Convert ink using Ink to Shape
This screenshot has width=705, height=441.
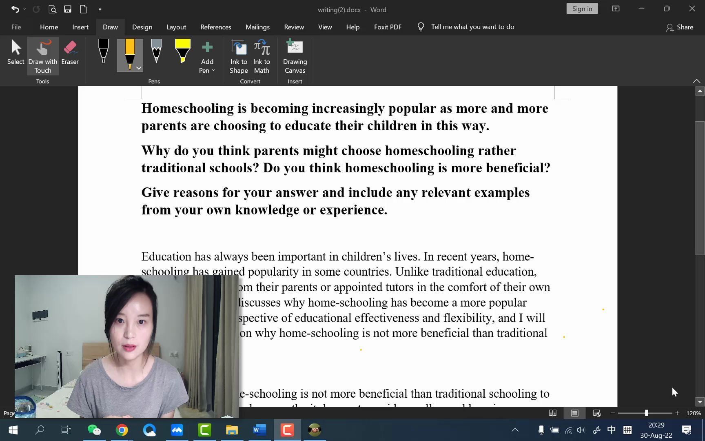pyautogui.click(x=238, y=56)
